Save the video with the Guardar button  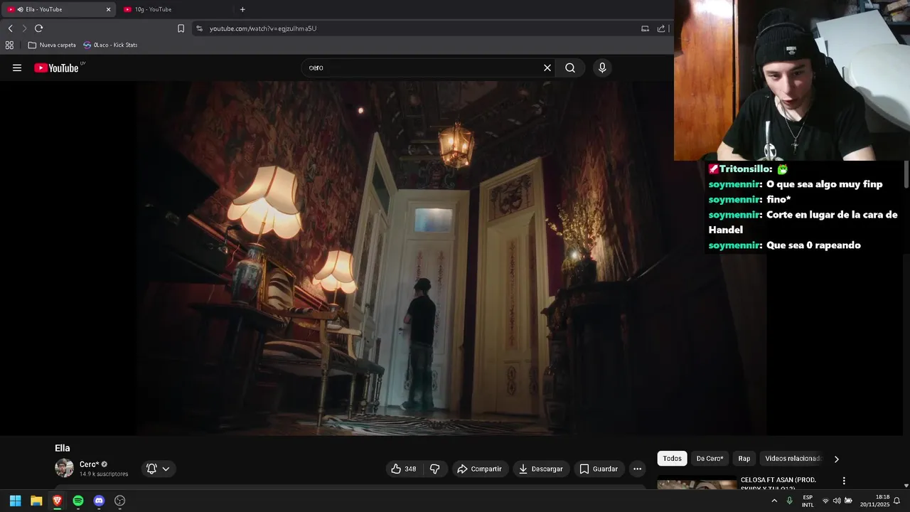pos(599,469)
